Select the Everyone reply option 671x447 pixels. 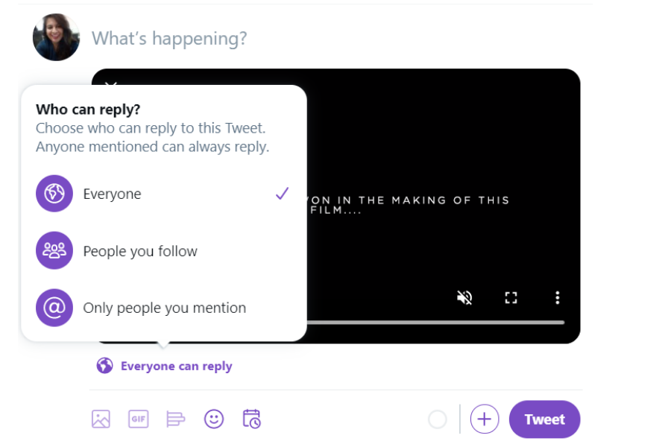(x=163, y=194)
